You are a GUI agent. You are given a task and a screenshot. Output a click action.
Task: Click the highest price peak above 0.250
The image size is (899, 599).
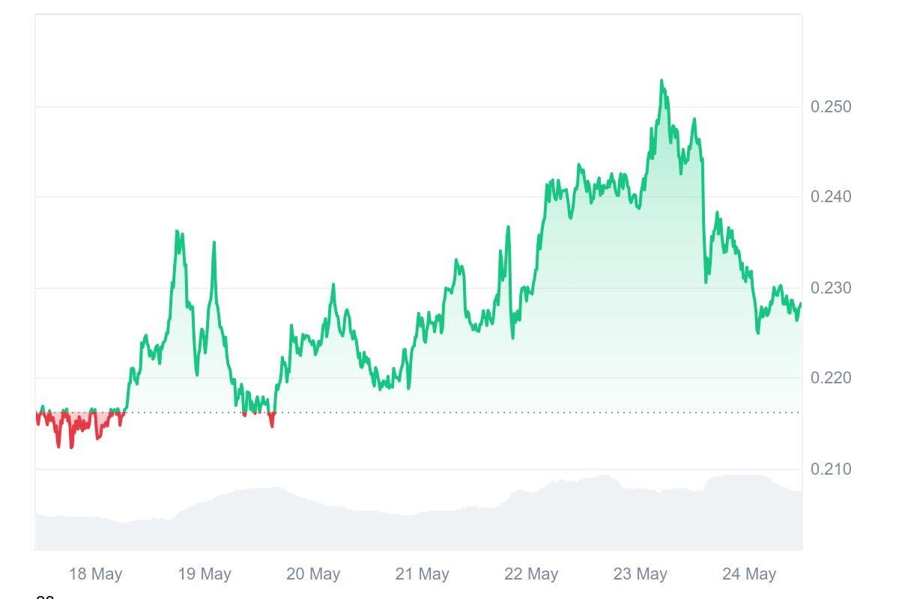662,81
